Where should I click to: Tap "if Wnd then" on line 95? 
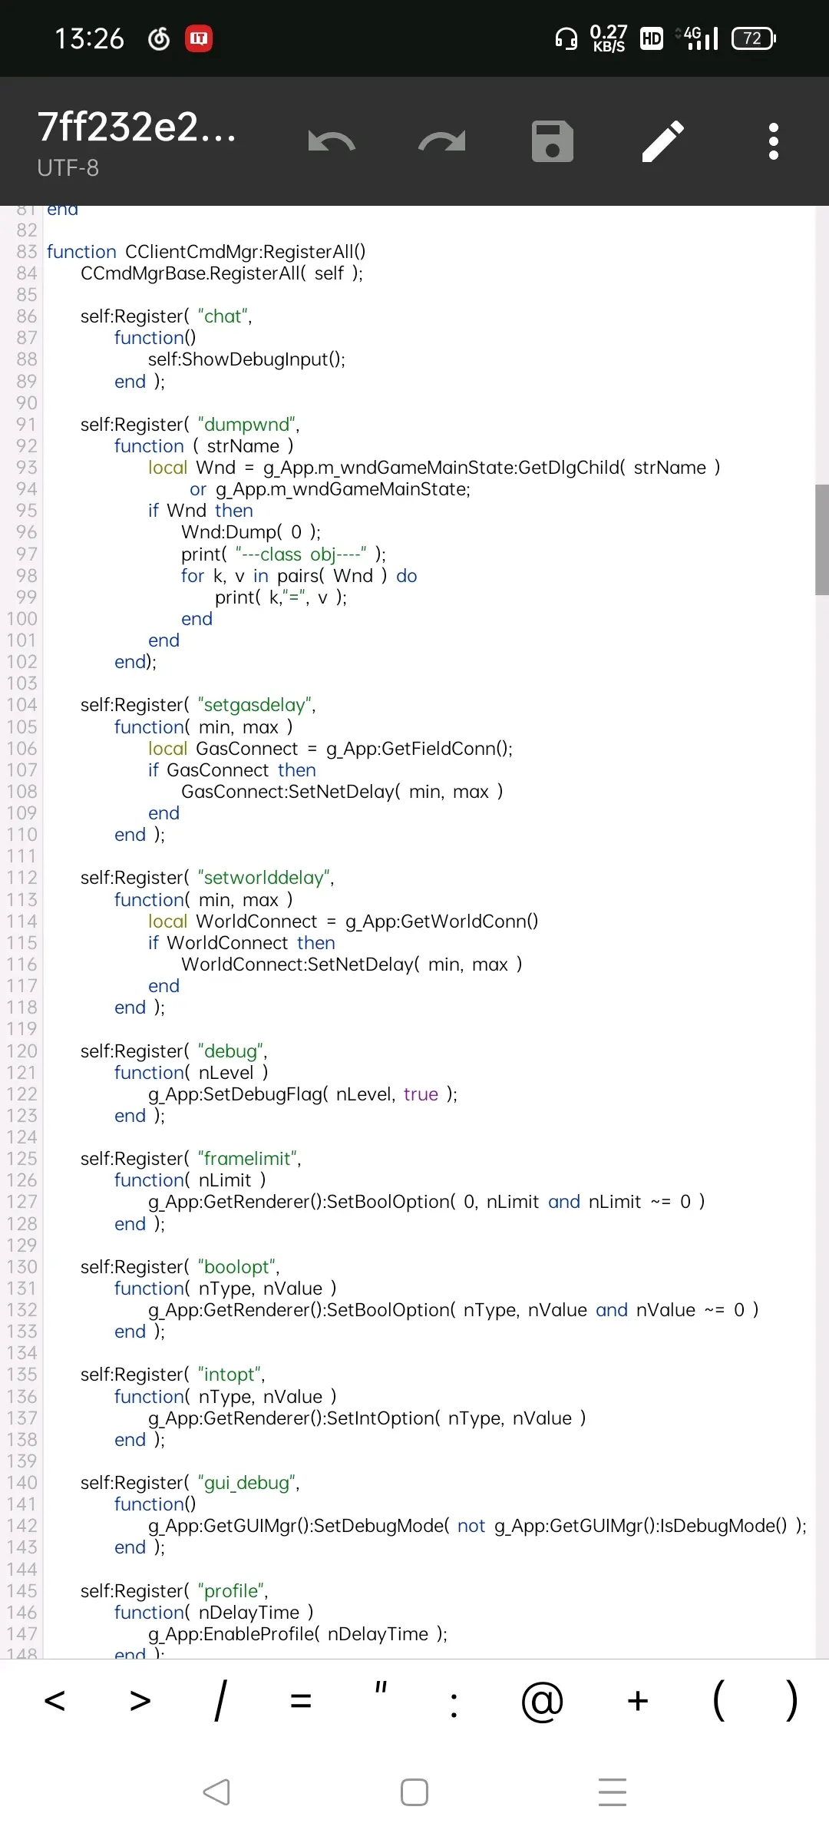coord(200,511)
